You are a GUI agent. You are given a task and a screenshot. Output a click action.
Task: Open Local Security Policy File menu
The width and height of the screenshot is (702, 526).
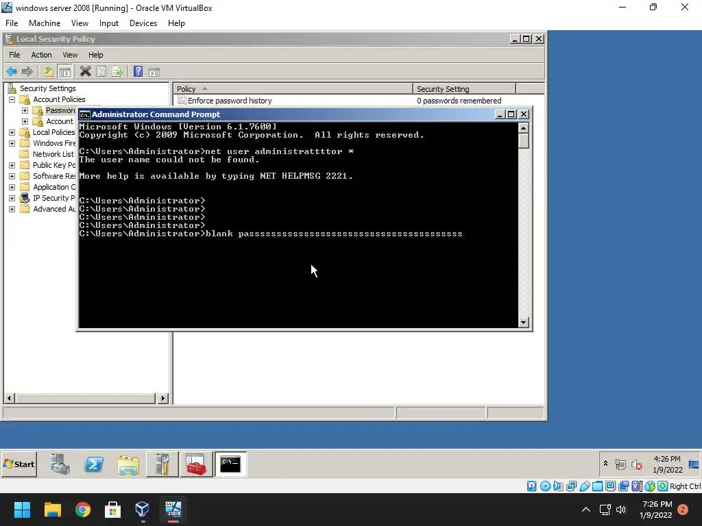14,55
